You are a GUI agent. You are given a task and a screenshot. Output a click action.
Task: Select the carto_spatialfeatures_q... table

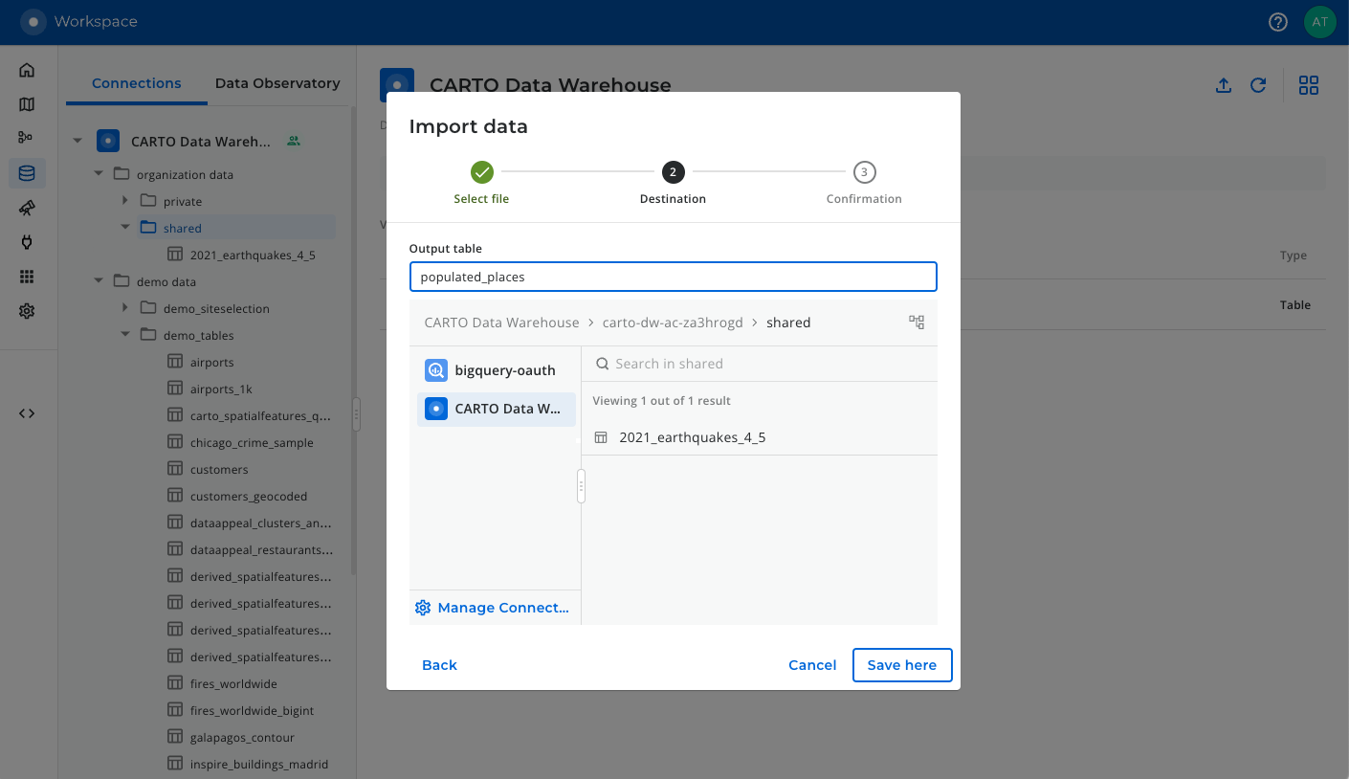(260, 415)
